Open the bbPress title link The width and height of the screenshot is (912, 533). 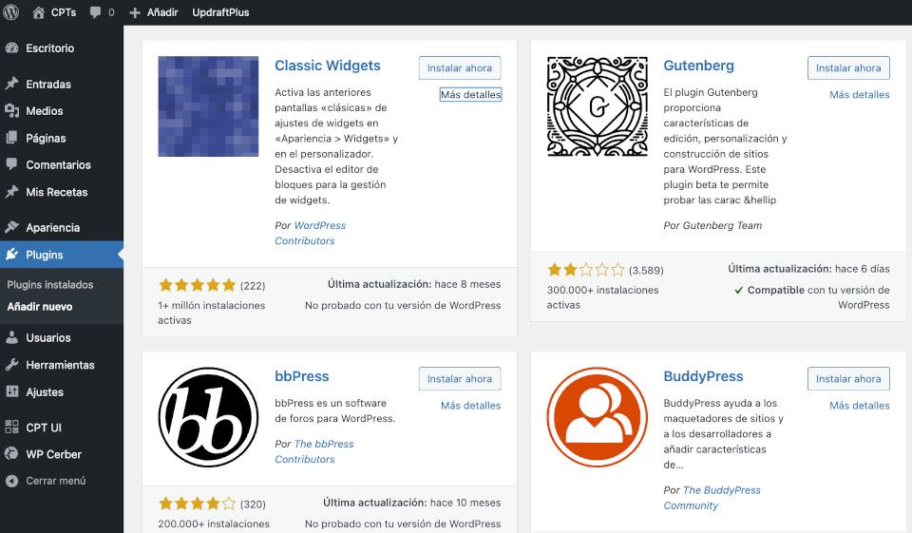click(302, 376)
